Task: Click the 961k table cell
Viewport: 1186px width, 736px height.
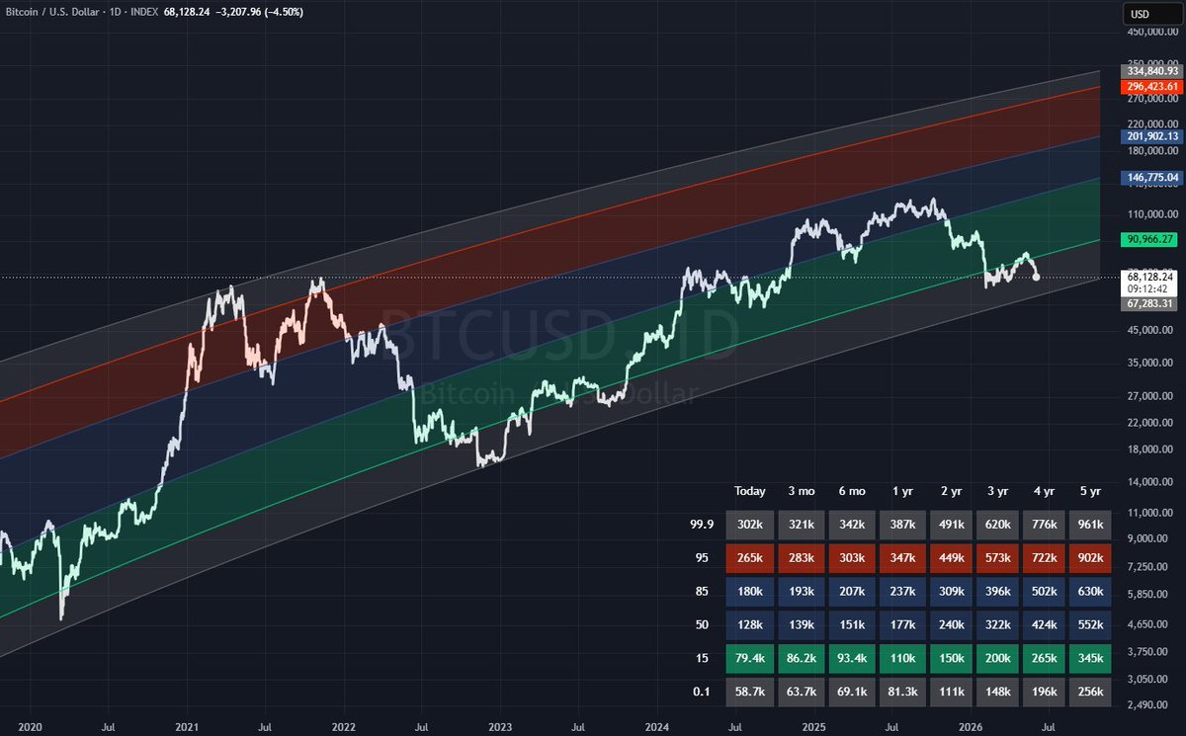Action: click(x=1088, y=525)
